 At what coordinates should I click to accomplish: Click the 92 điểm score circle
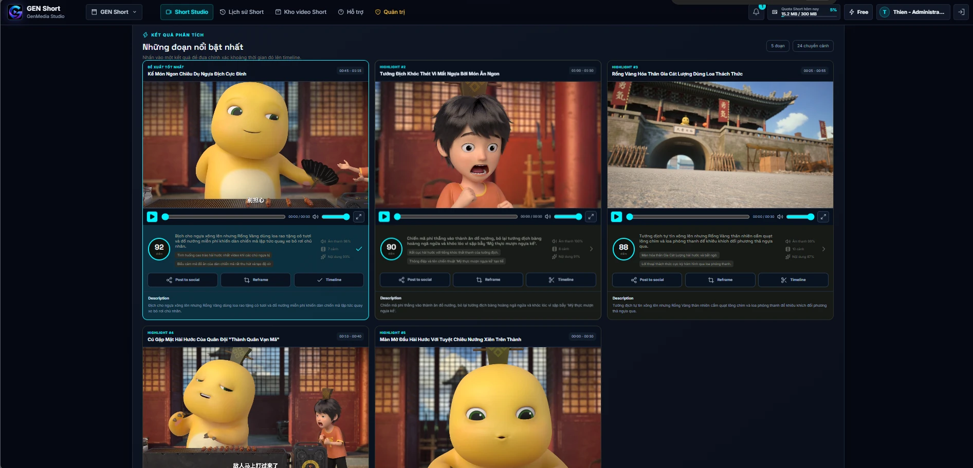click(x=159, y=249)
